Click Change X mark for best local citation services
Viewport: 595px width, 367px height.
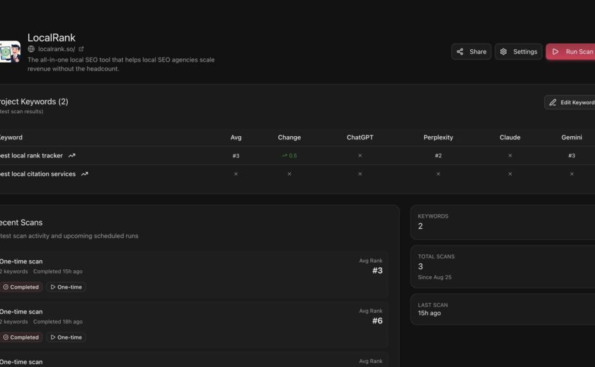pyautogui.click(x=289, y=174)
